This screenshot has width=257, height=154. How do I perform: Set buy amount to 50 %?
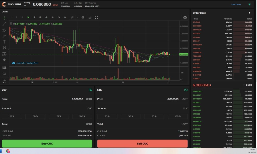click(x=35, y=116)
